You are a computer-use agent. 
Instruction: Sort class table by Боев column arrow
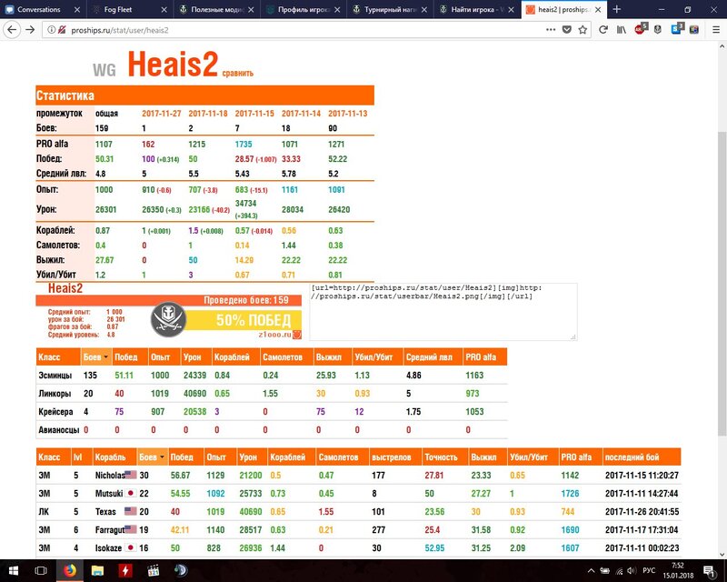pyautogui.click(x=106, y=358)
